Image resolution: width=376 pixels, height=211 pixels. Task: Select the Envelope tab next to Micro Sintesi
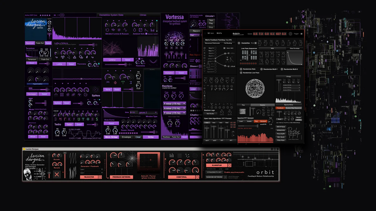pos(126,137)
